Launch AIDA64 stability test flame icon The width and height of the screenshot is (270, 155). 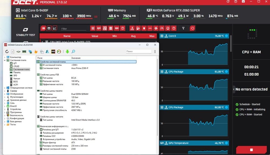[x=36, y=51]
